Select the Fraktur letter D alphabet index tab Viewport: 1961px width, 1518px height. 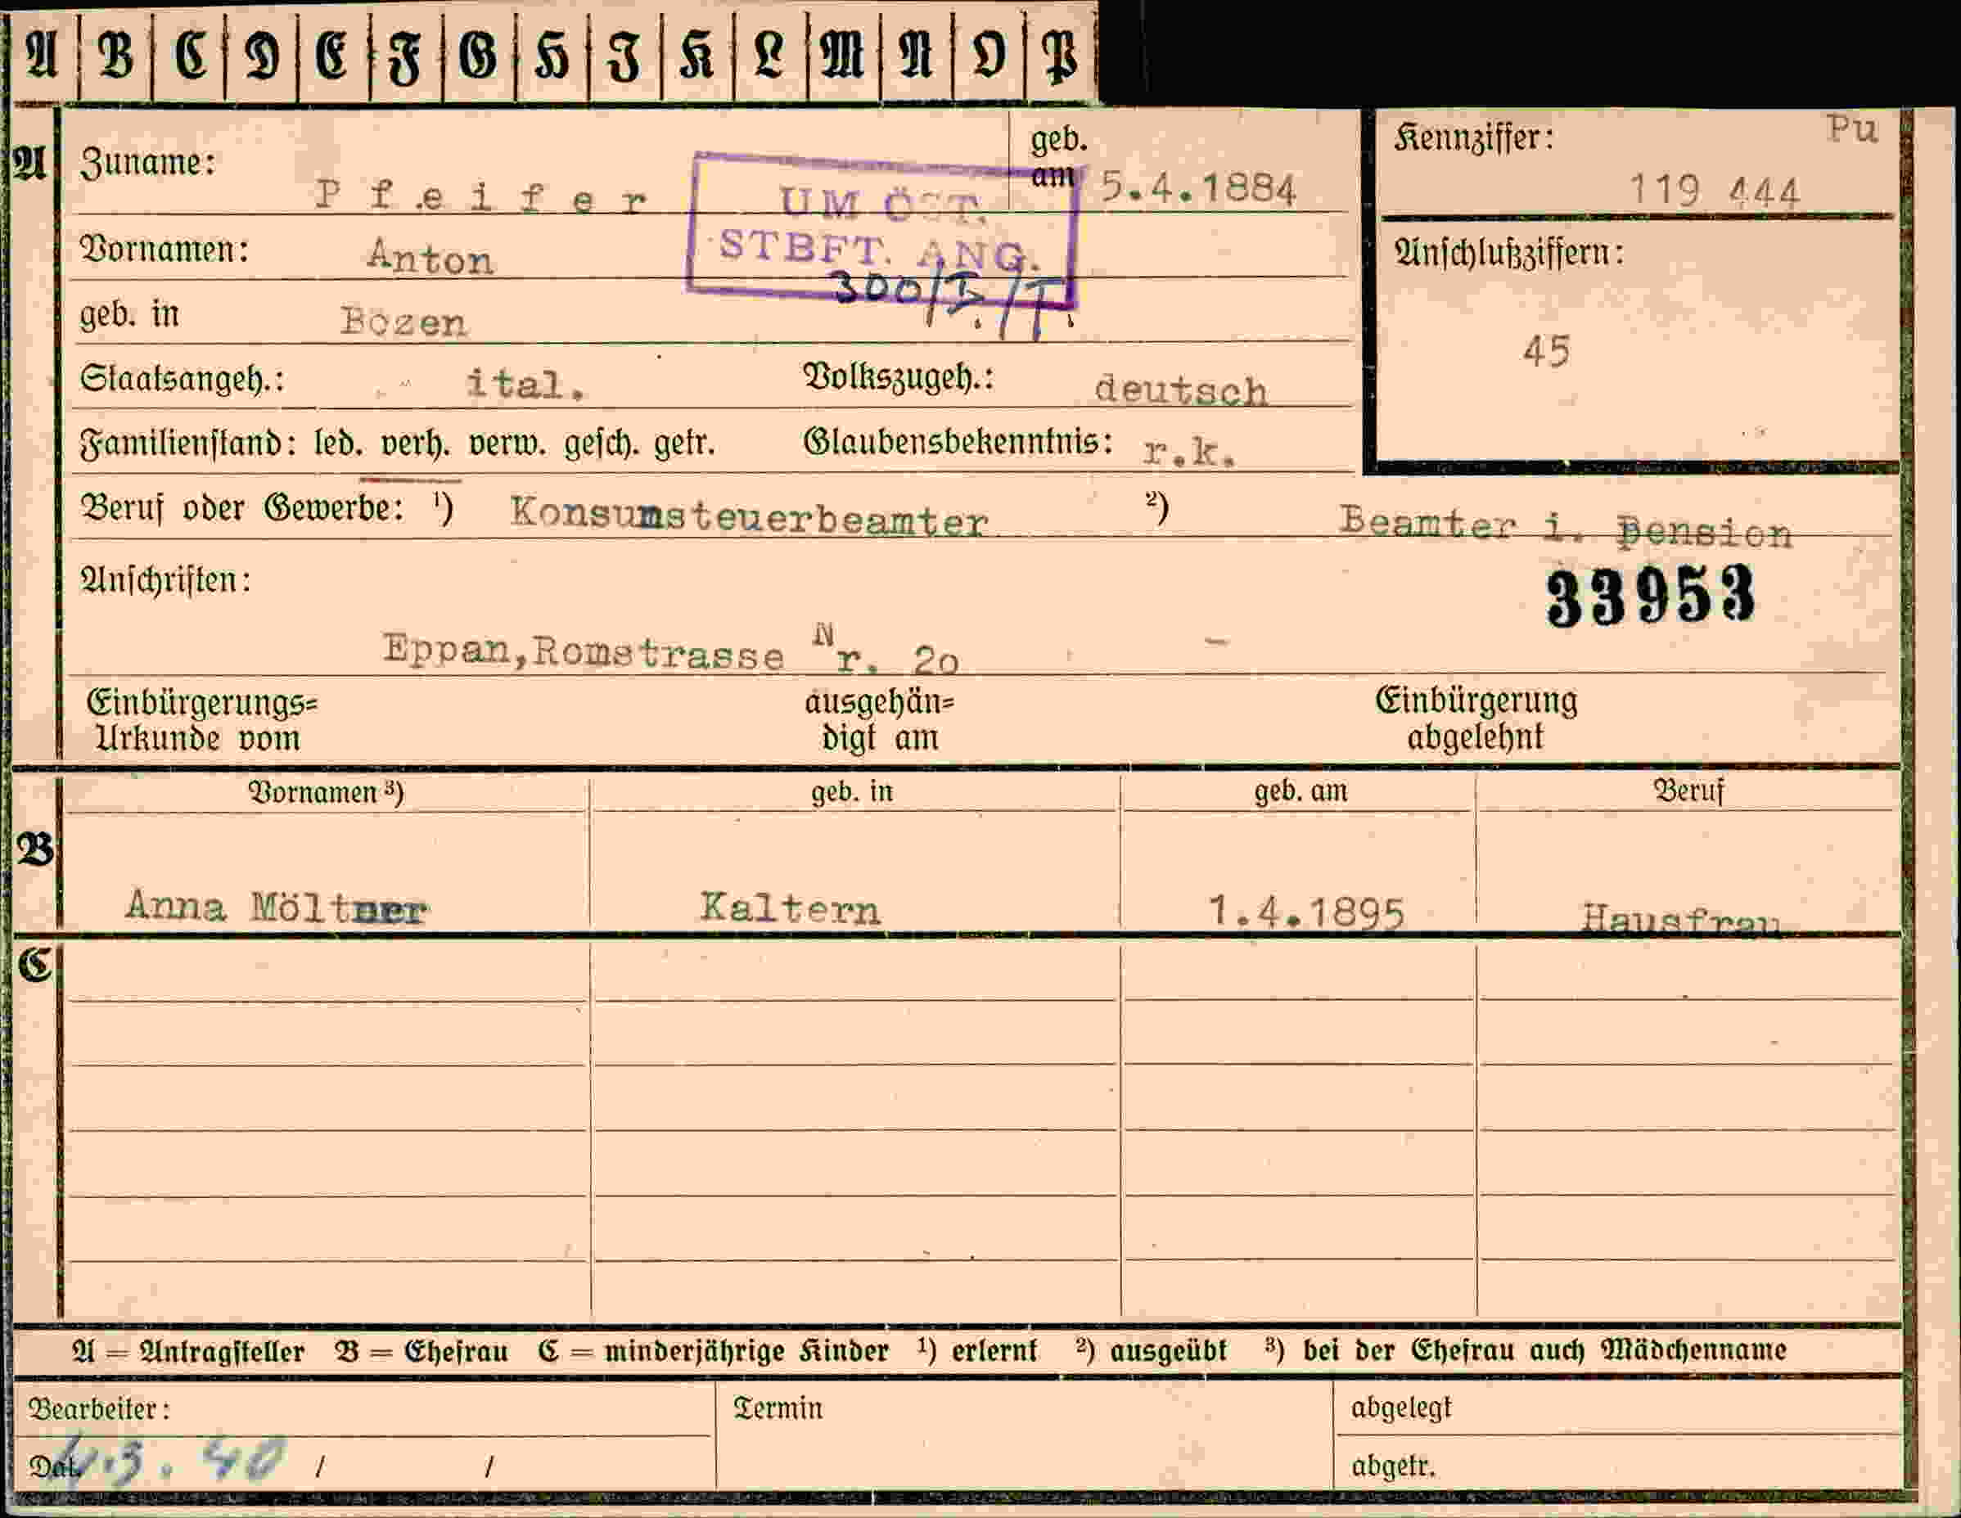[x=261, y=56]
